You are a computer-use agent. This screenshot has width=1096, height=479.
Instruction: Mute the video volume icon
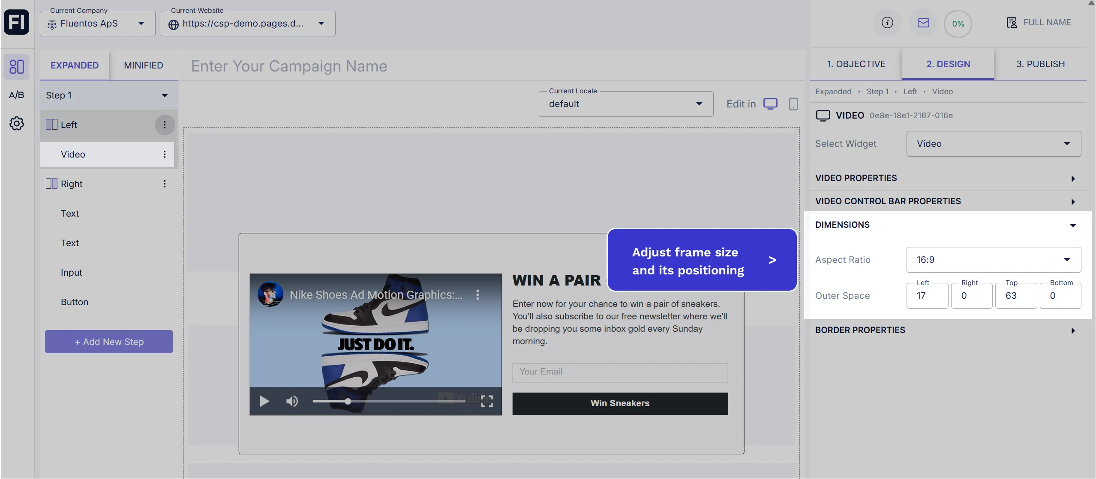[292, 401]
